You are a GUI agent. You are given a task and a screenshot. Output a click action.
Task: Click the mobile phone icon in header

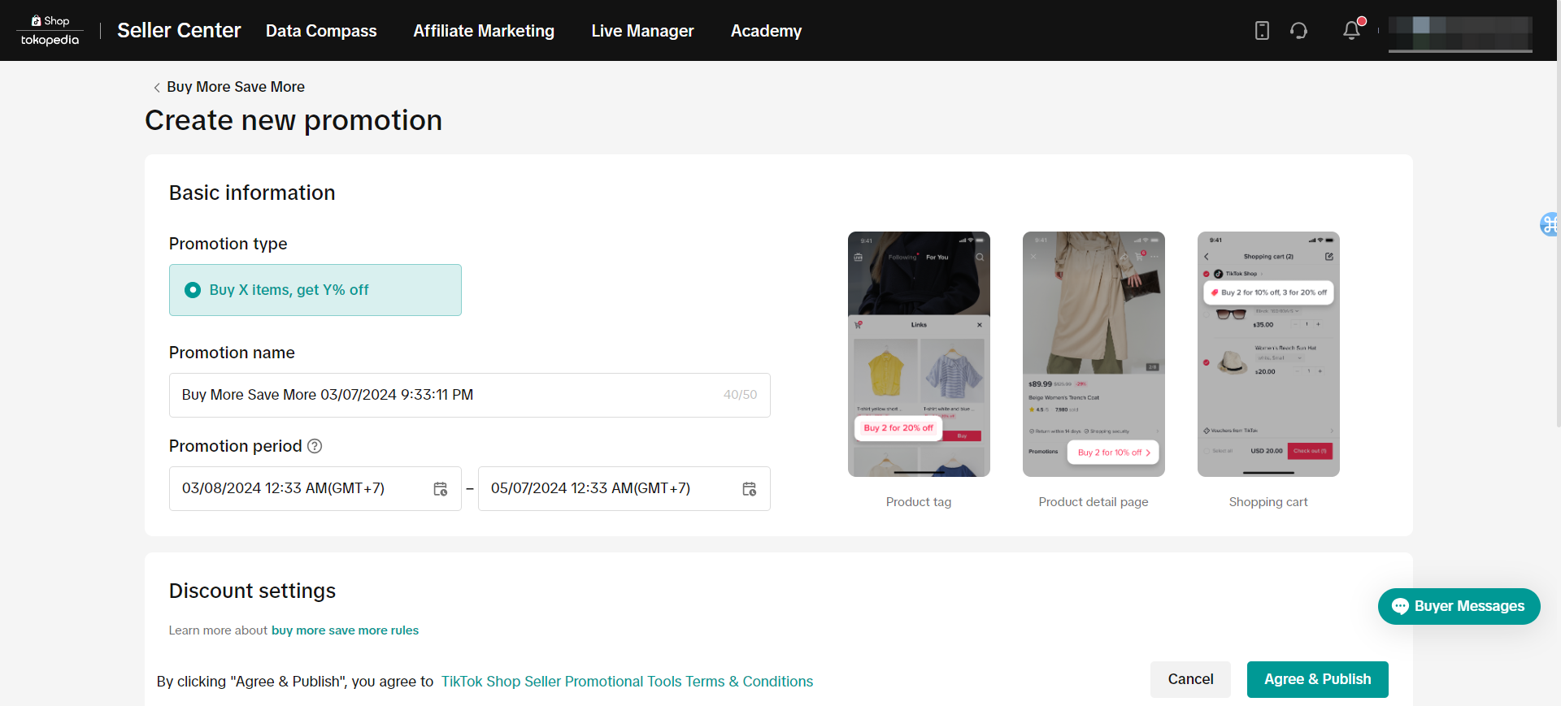pos(1262,31)
